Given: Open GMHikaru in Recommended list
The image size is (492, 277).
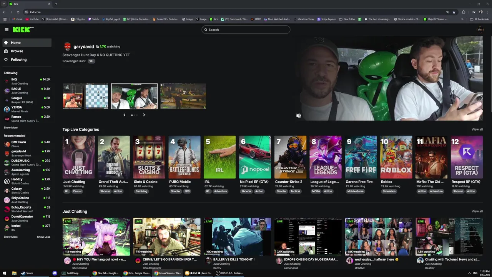Looking at the screenshot, I should tap(27, 144).
